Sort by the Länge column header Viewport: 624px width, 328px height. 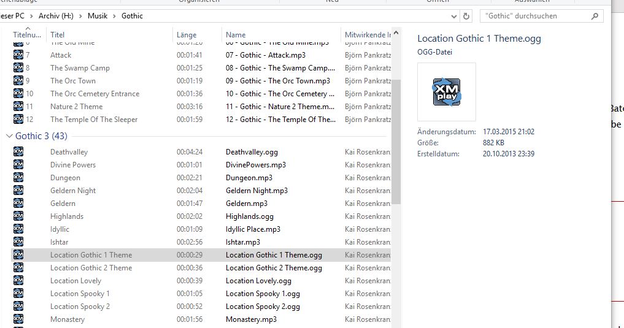(187, 35)
